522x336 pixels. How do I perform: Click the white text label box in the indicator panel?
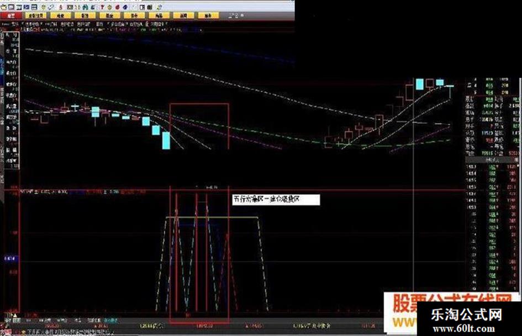point(276,200)
